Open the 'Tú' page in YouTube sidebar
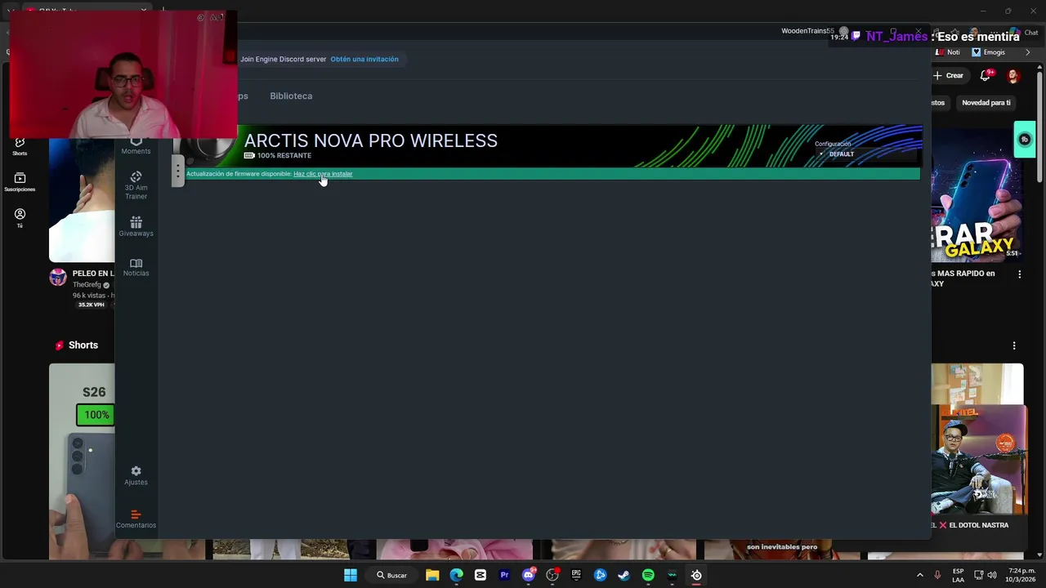Screen dimensions: 1046x588 point(20,217)
